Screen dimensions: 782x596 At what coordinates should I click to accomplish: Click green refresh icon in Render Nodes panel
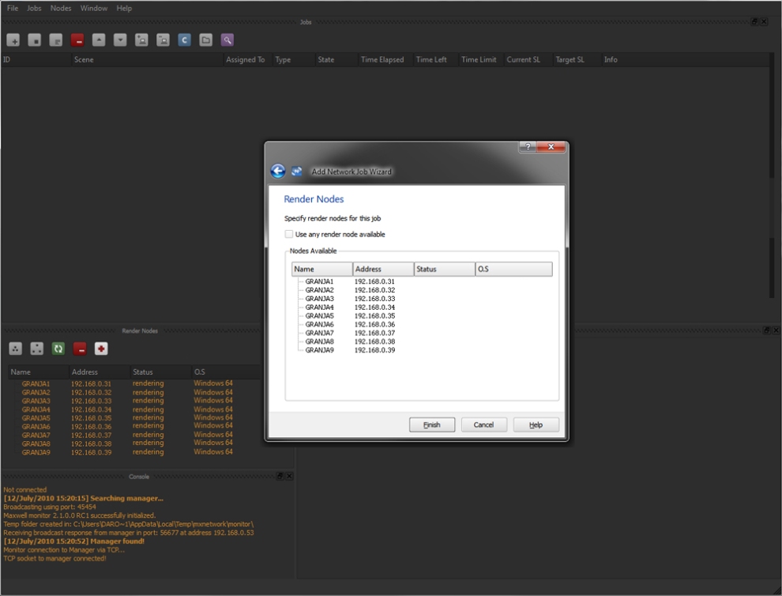click(x=58, y=349)
